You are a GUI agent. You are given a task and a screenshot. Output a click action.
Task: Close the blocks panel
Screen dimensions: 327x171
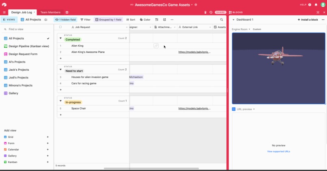324,12
